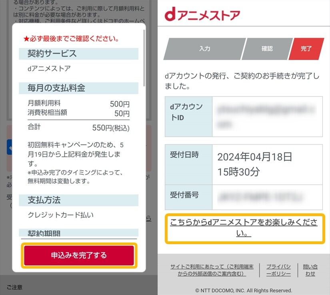Click the 毎月の支払料金 section heading

pos(79,88)
